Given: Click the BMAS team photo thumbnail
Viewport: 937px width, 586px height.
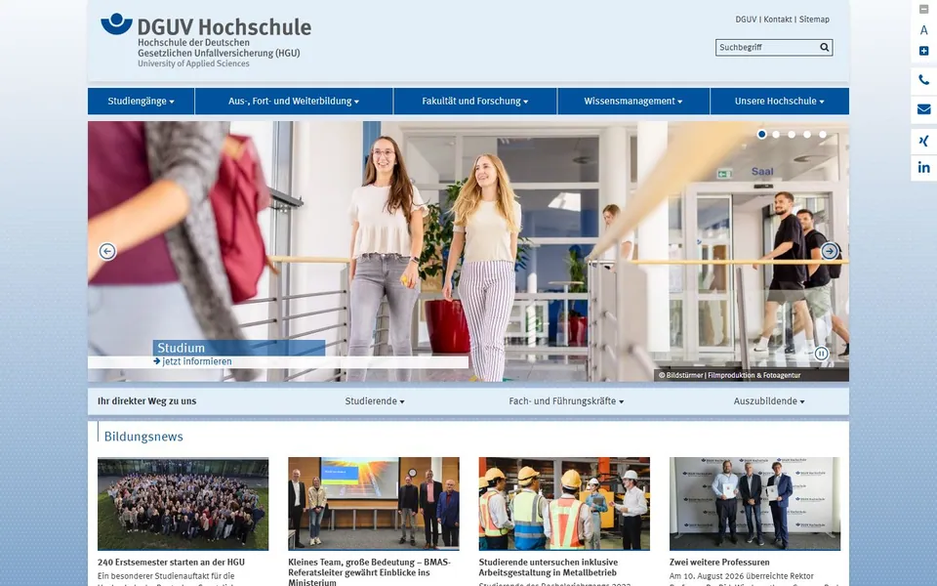Looking at the screenshot, I should tap(374, 504).
